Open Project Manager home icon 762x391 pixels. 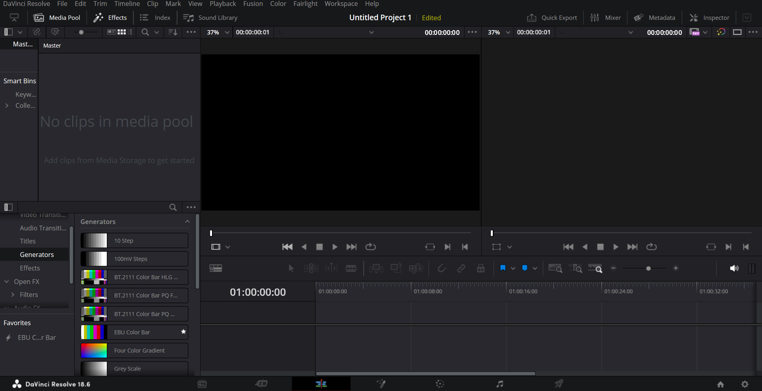(x=720, y=384)
